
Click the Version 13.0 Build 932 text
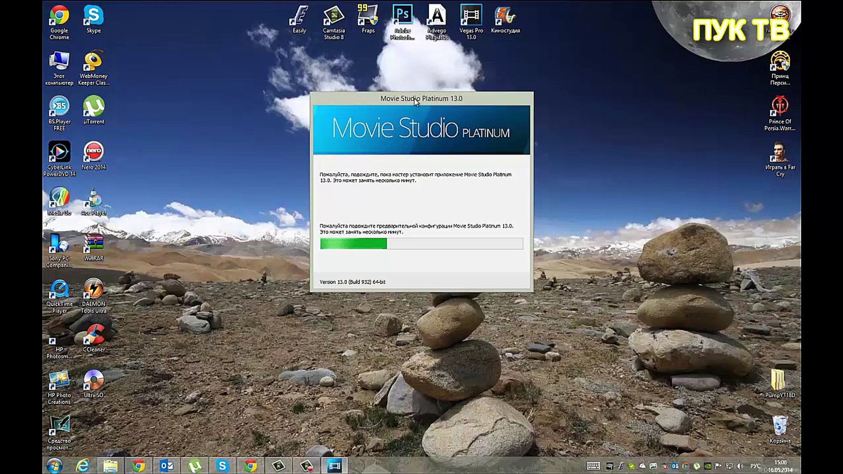[x=353, y=282]
